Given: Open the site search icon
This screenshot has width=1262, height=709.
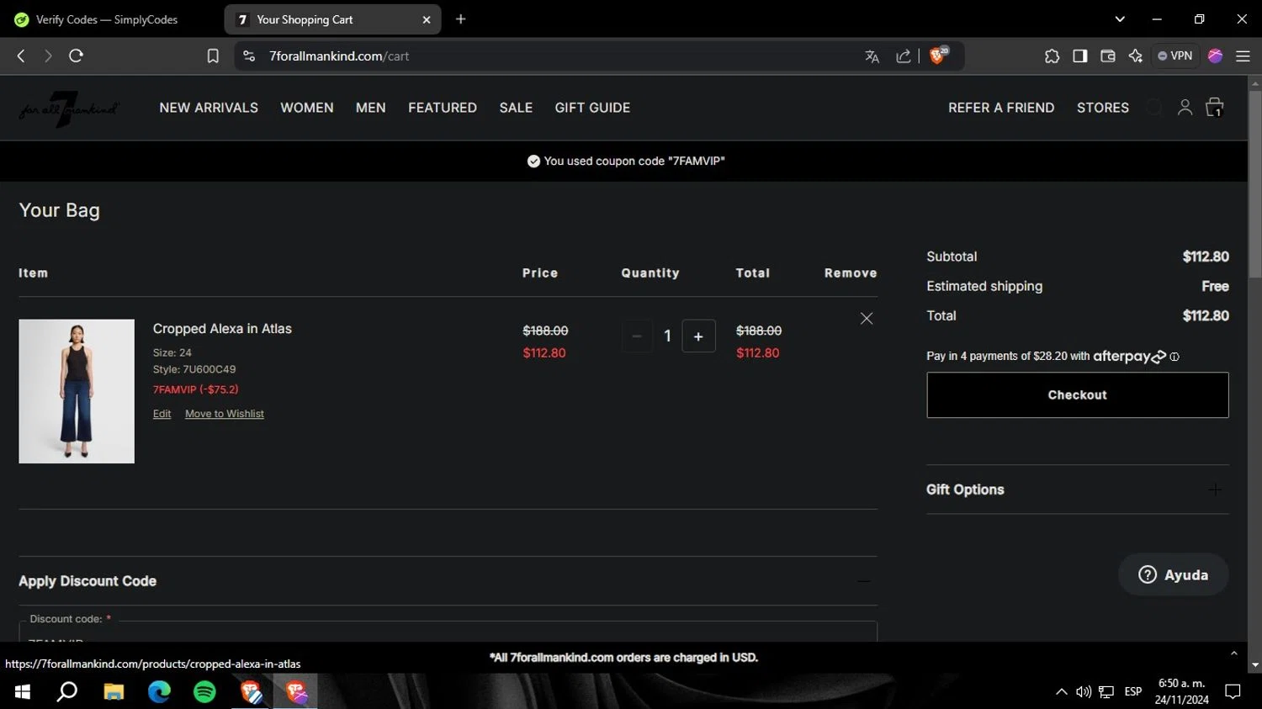Looking at the screenshot, I should (x=1154, y=108).
